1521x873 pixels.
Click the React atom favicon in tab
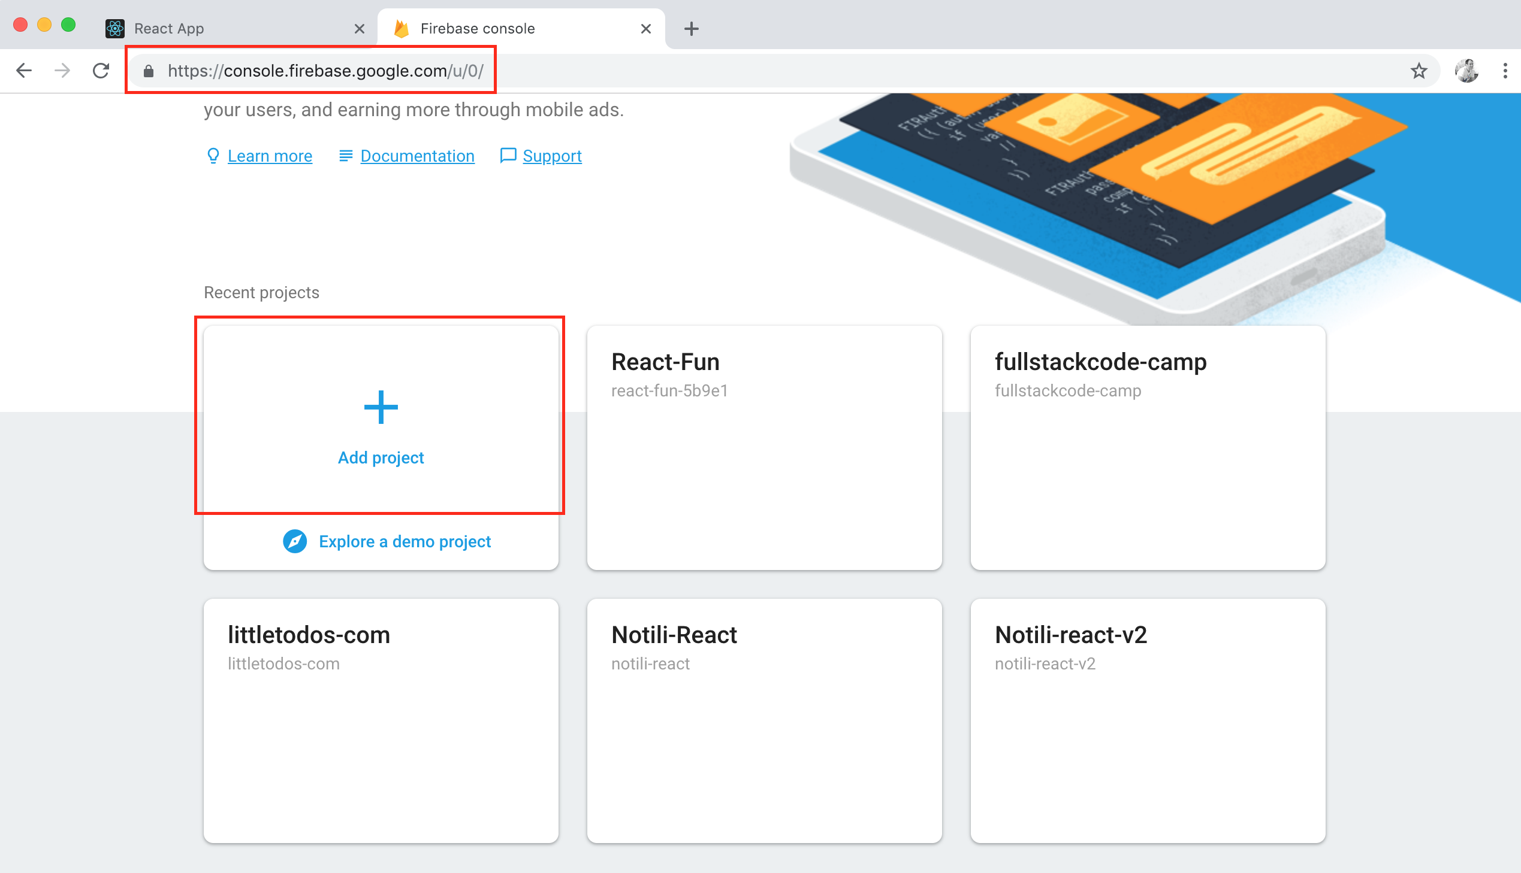point(114,29)
